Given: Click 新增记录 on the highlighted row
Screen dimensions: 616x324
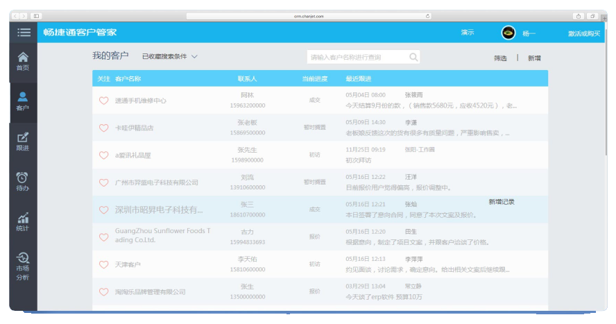Looking at the screenshot, I should click(502, 202).
